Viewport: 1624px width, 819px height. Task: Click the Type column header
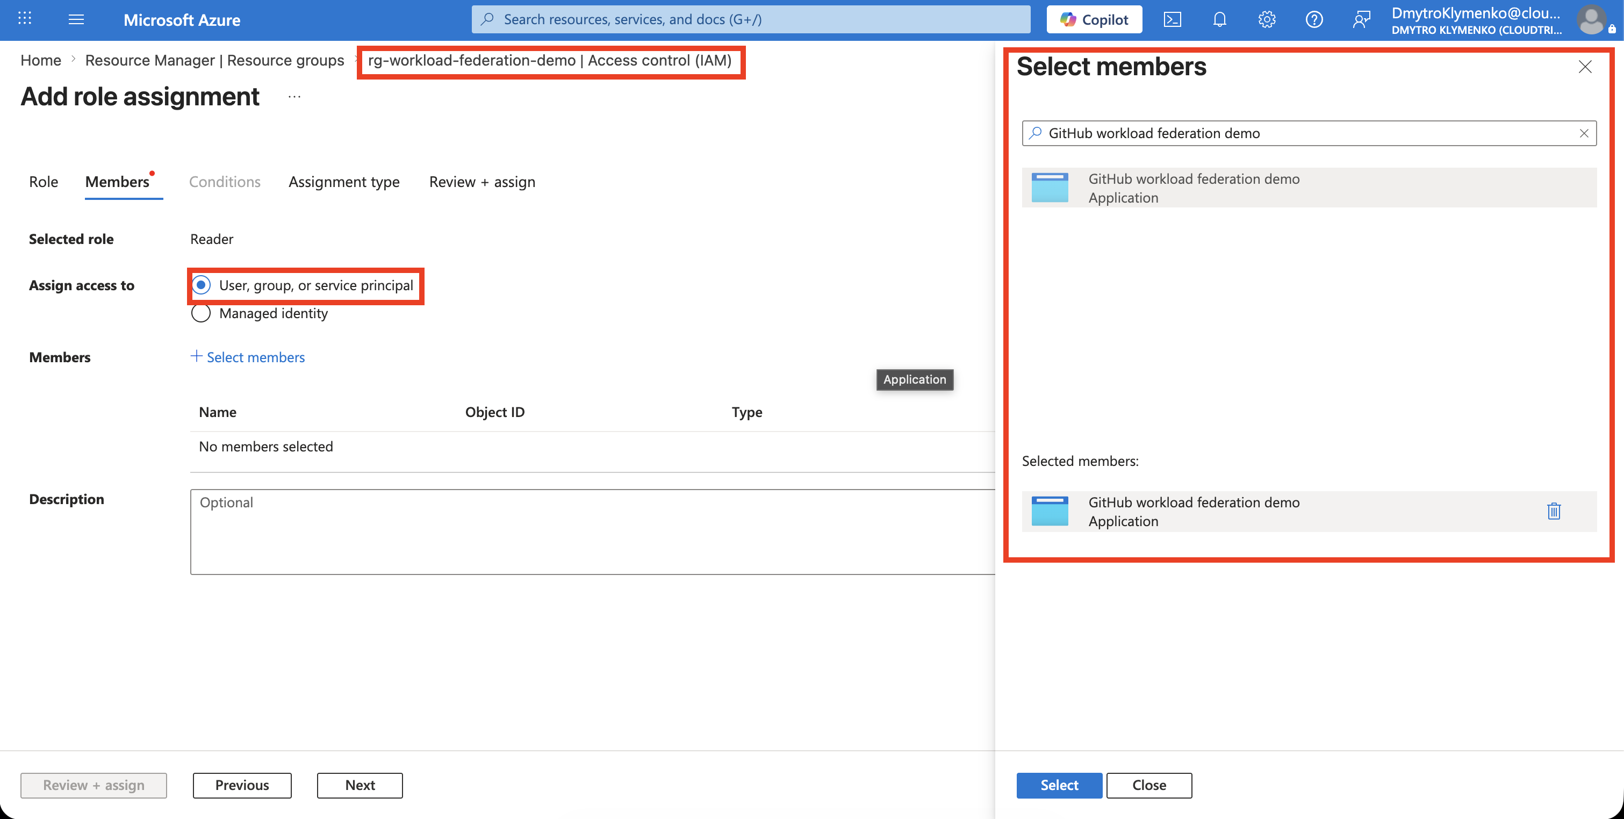(x=747, y=412)
